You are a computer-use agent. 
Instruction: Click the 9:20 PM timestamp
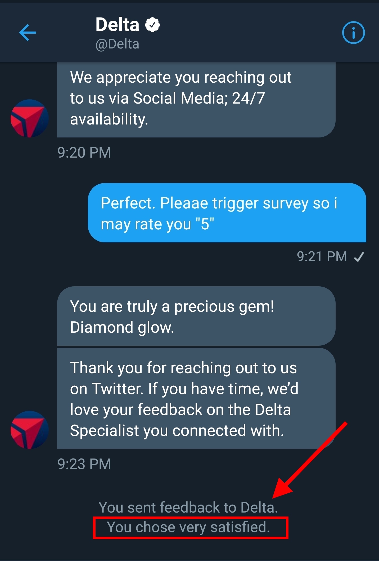(84, 153)
